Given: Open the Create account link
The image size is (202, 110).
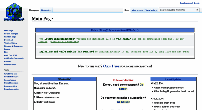Looking at the screenshot, I should (186, 3).
